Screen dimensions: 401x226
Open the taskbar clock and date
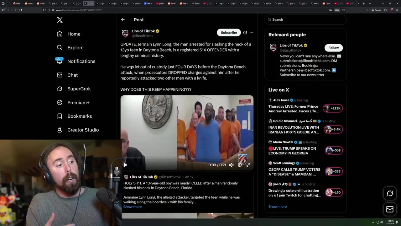tap(391, 222)
